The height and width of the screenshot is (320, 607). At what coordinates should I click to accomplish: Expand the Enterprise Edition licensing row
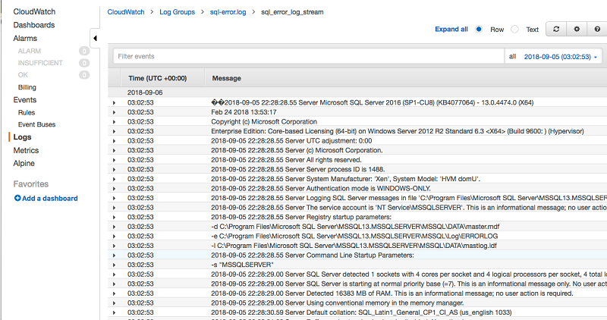(114, 131)
